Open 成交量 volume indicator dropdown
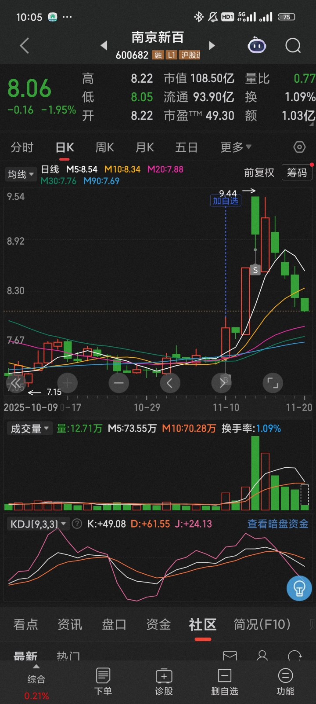The width and height of the screenshot is (316, 704). (x=29, y=428)
